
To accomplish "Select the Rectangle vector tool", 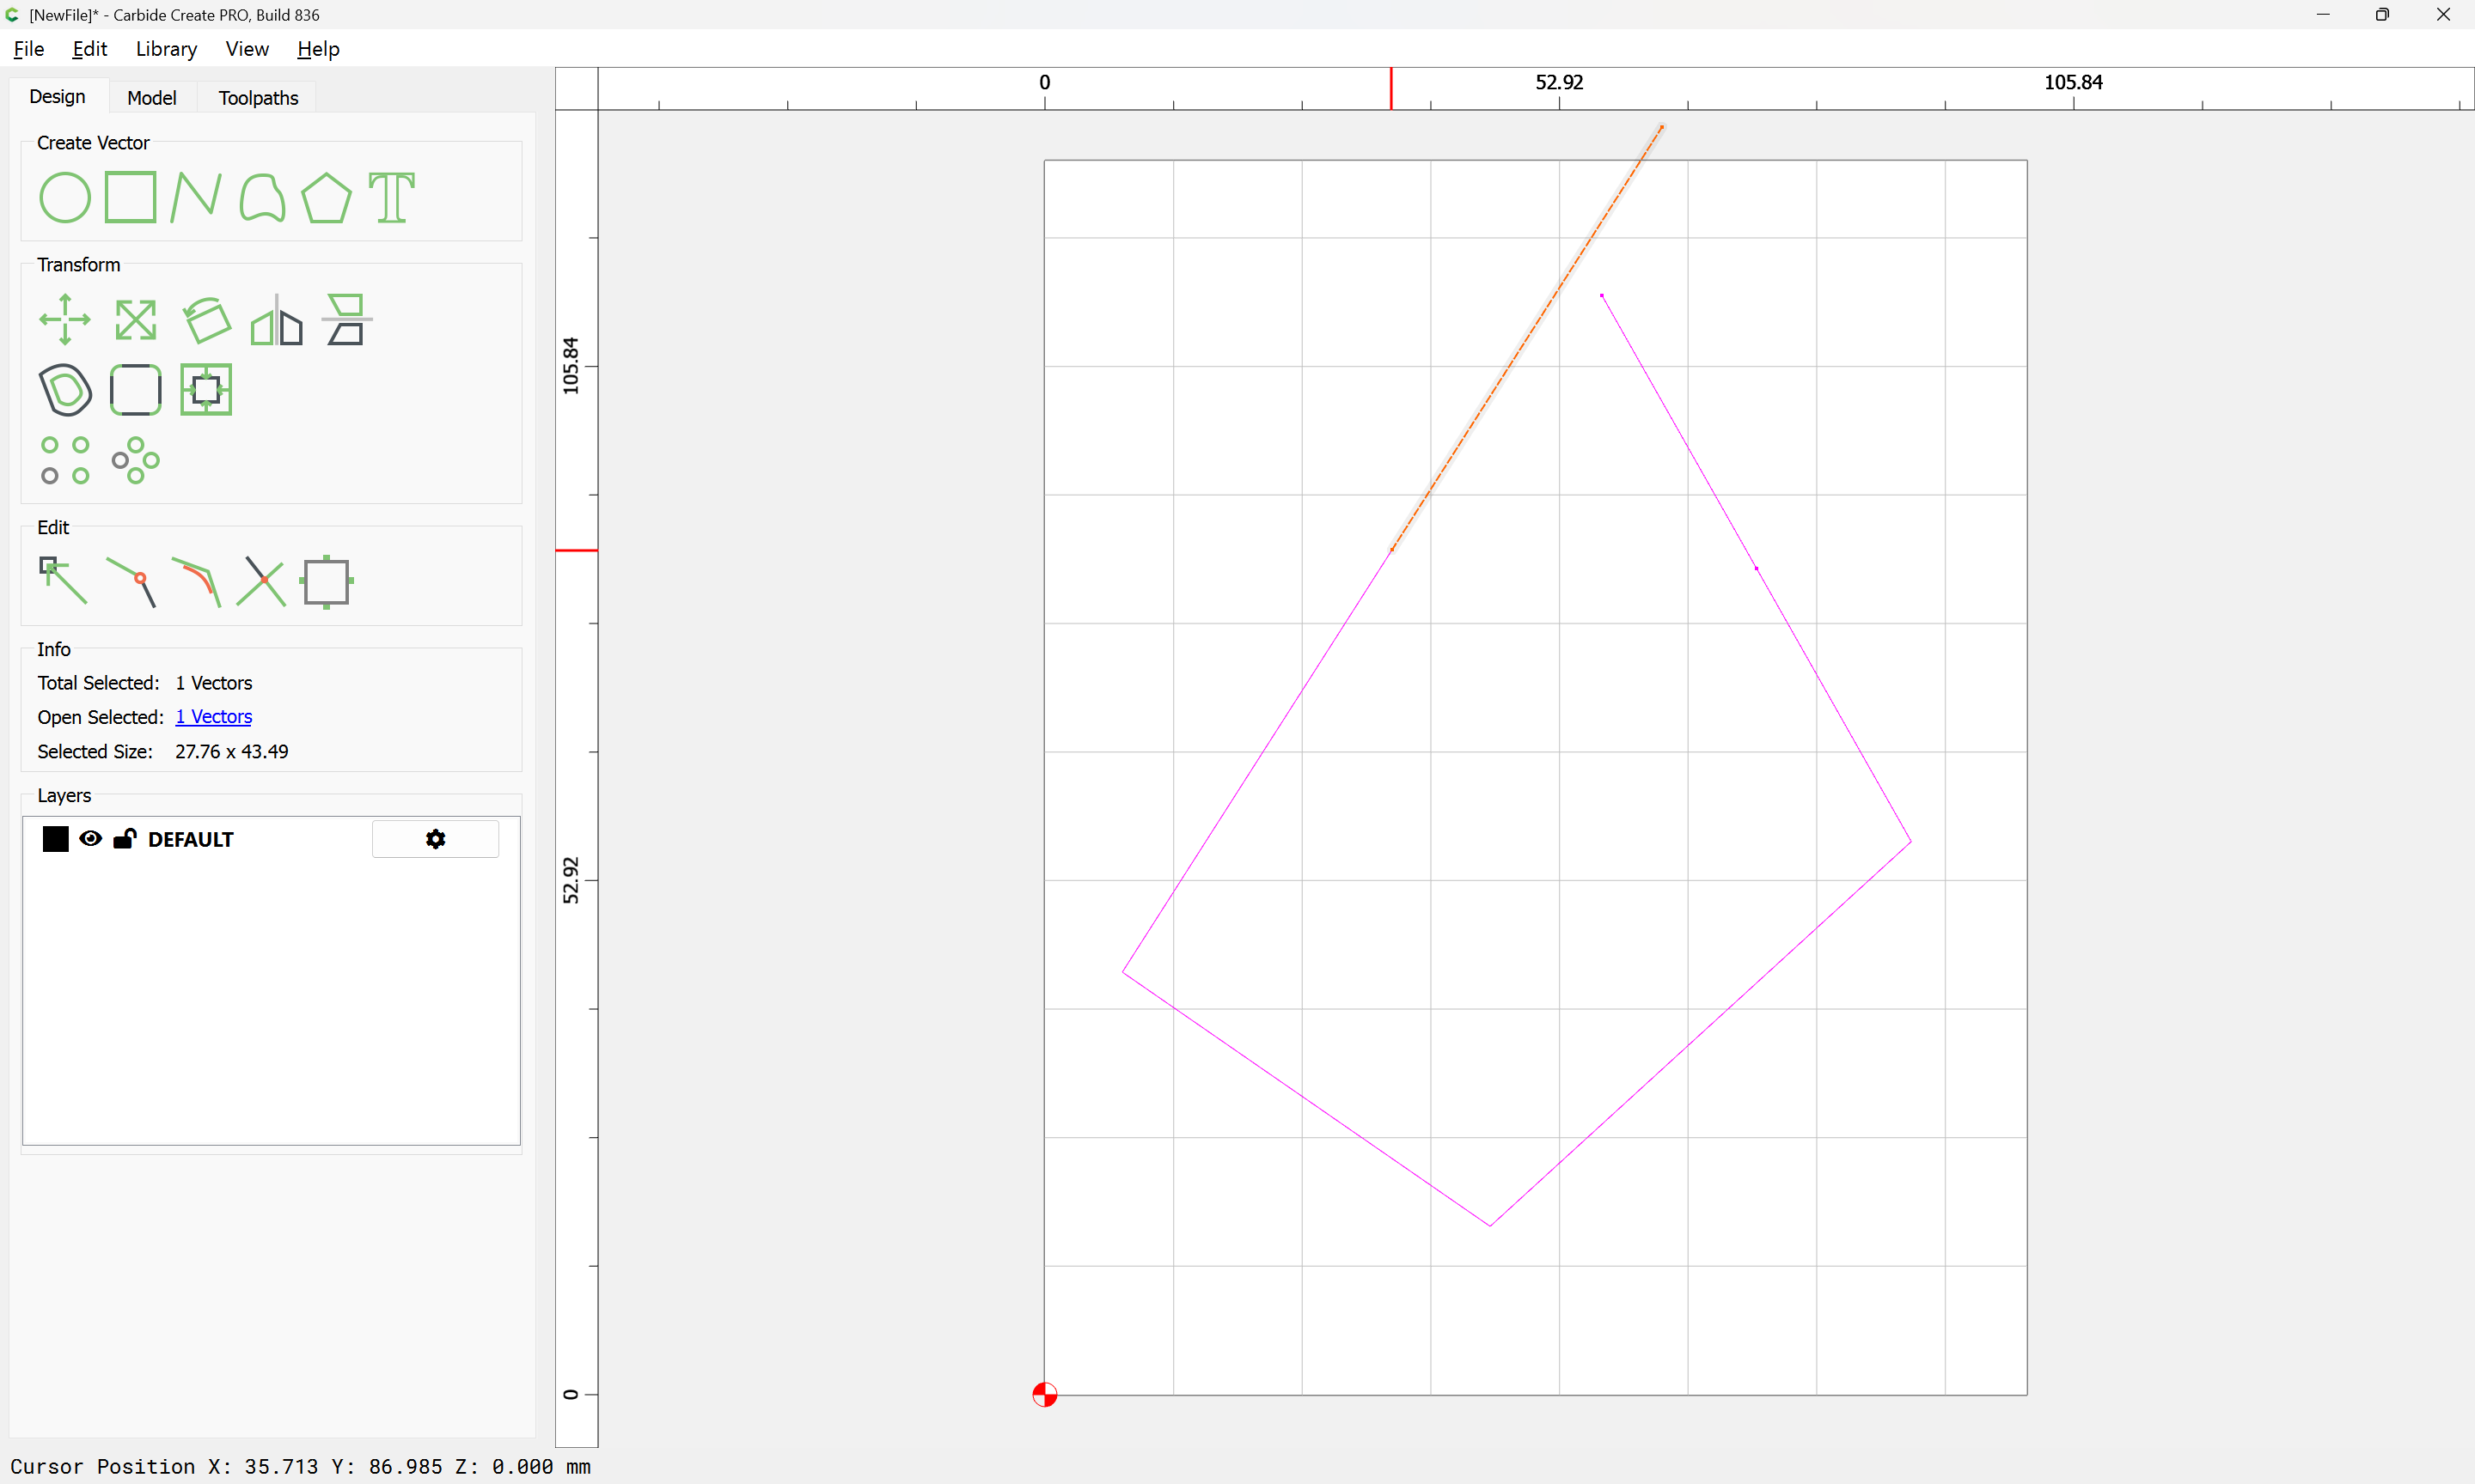I will [x=130, y=197].
